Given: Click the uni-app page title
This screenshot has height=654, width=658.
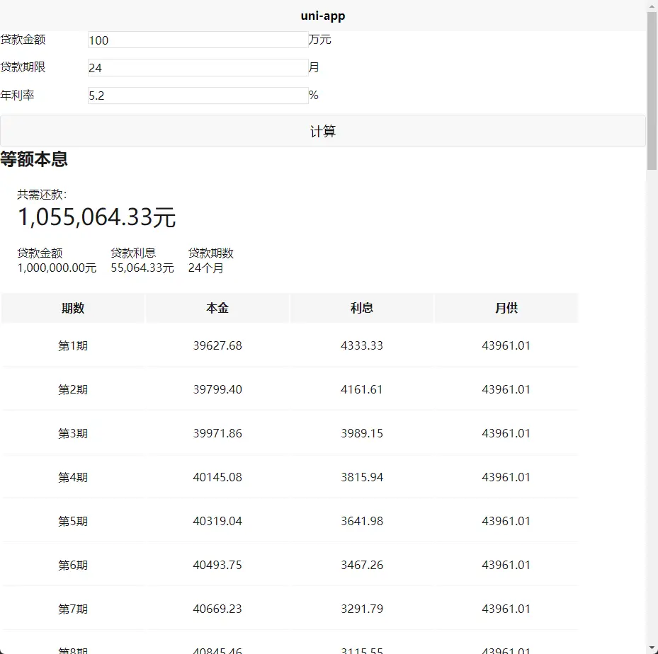Looking at the screenshot, I should [x=323, y=16].
